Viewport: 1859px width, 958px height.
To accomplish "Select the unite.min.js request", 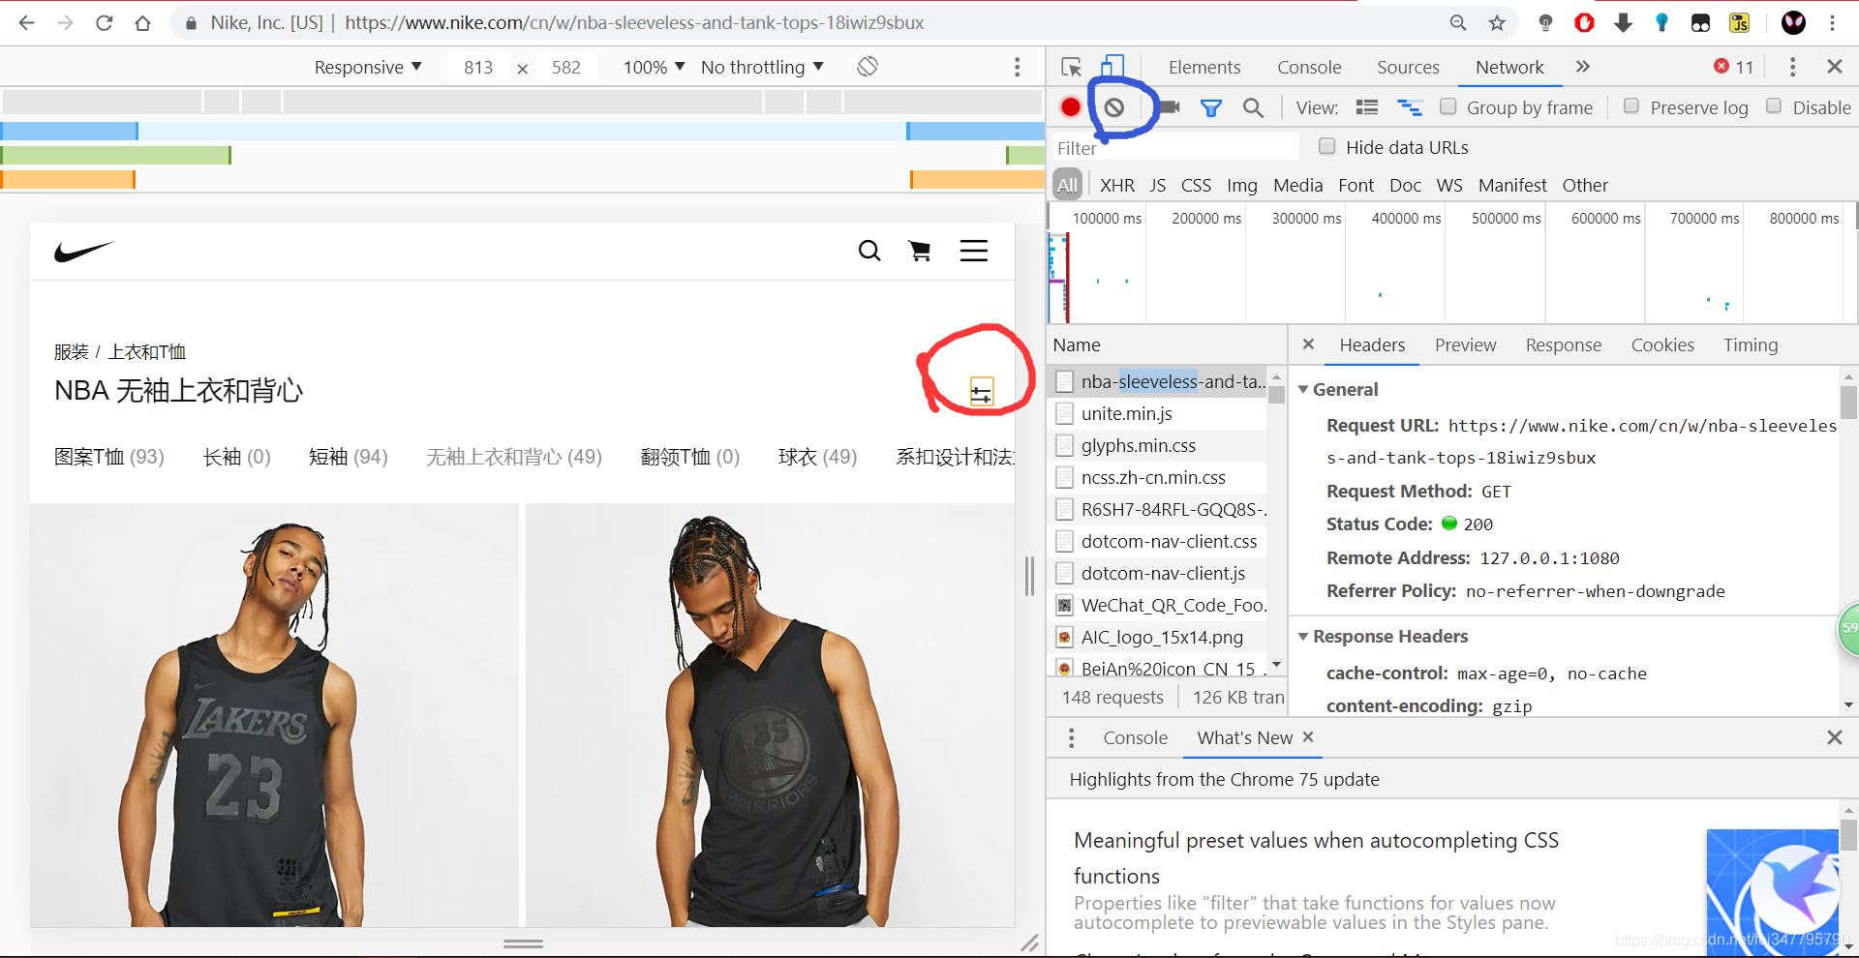I will tap(1126, 413).
